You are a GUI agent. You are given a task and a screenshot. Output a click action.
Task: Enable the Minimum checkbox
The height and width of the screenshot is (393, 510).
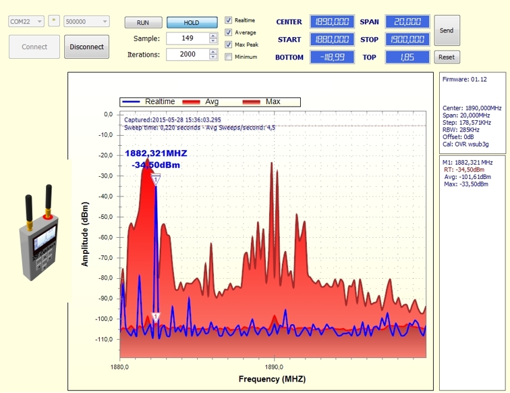click(x=228, y=57)
